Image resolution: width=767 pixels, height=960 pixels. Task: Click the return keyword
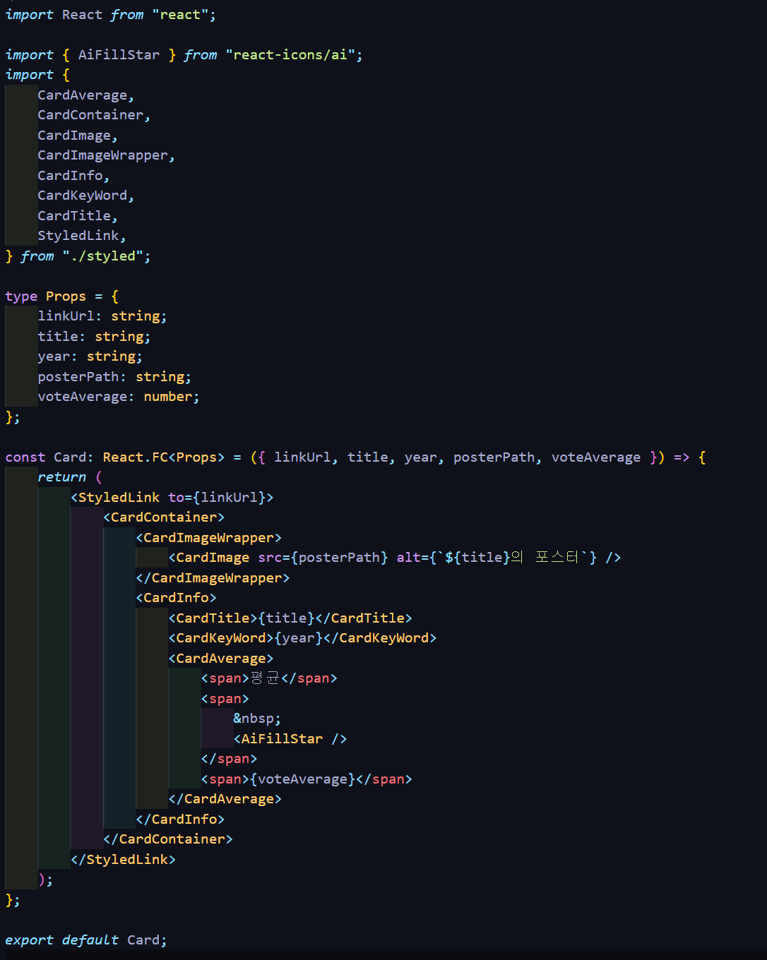[x=61, y=477]
